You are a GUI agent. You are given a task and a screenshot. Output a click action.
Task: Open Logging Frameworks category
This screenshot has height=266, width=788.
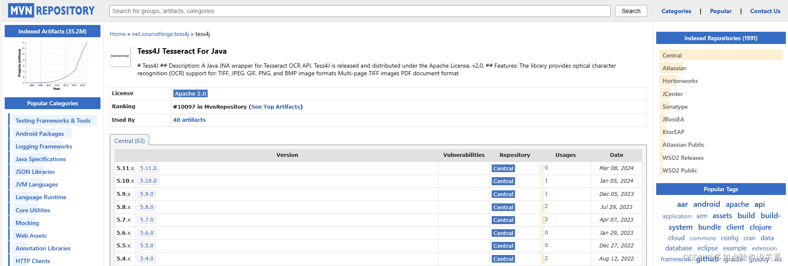tap(44, 146)
